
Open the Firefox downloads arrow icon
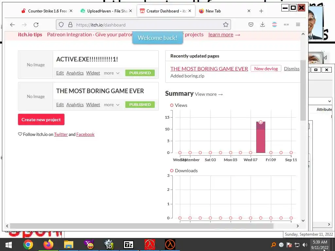[263, 25]
